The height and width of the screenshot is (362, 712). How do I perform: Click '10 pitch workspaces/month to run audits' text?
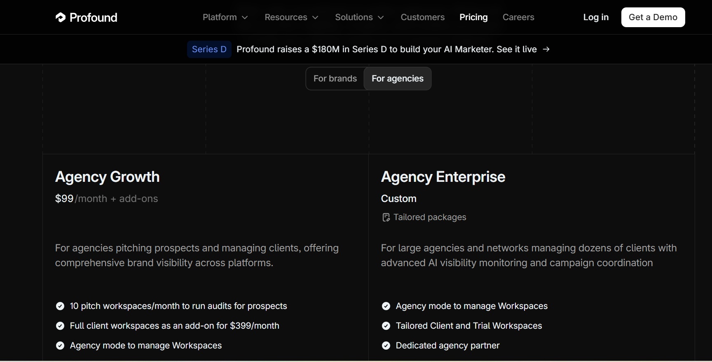[178, 306]
